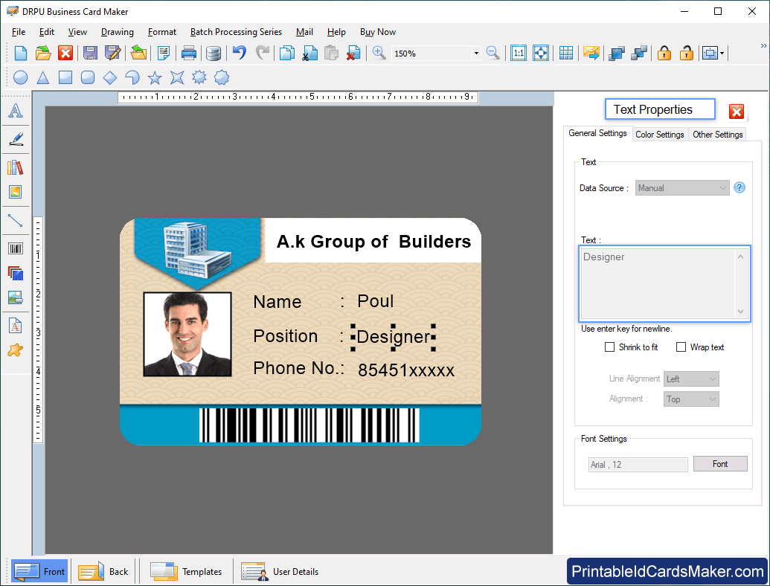Open the Buy Now menu

click(x=378, y=32)
